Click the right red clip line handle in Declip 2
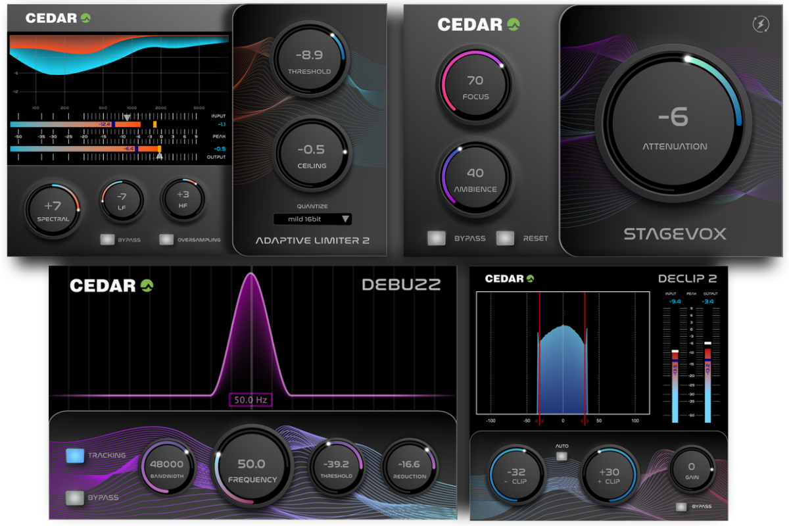This screenshot has height=526, width=789. tap(585, 419)
